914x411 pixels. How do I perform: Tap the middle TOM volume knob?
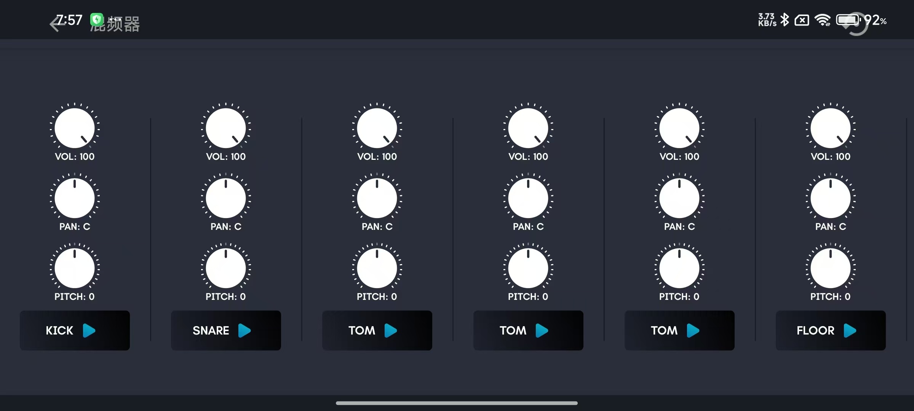click(x=528, y=128)
